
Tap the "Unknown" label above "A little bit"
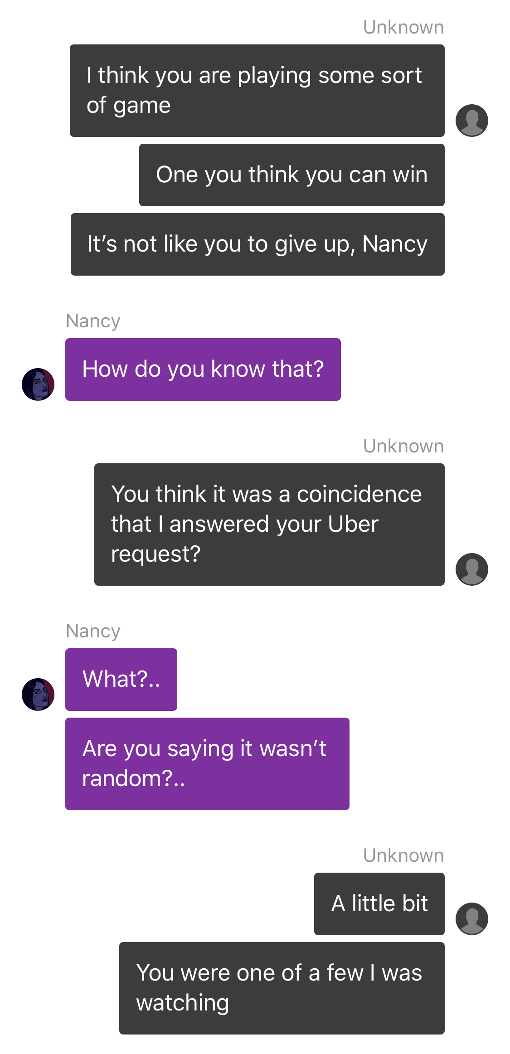[403, 855]
